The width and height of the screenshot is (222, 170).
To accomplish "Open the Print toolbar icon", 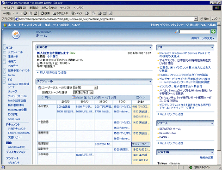I will [100, 13].
